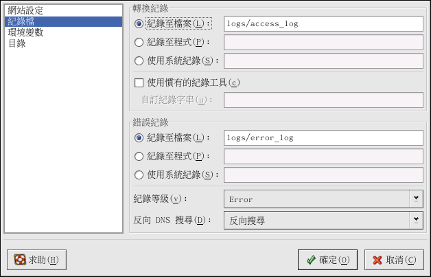Click the green checkmark icon on 確定
The image size is (431, 277).
tap(311, 260)
